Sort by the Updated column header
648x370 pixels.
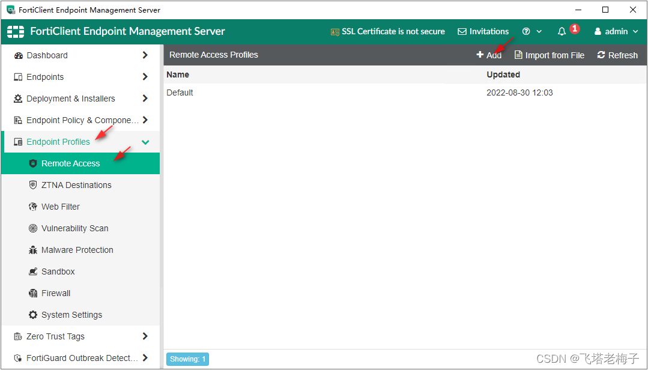[503, 75]
